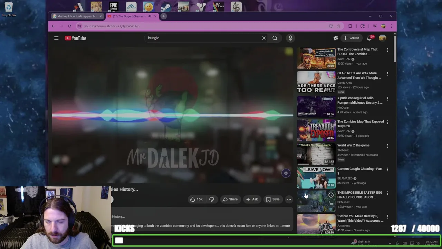The height and width of the screenshot is (249, 442).
Task: Go to the YouTube home logo
Action: 75,38
